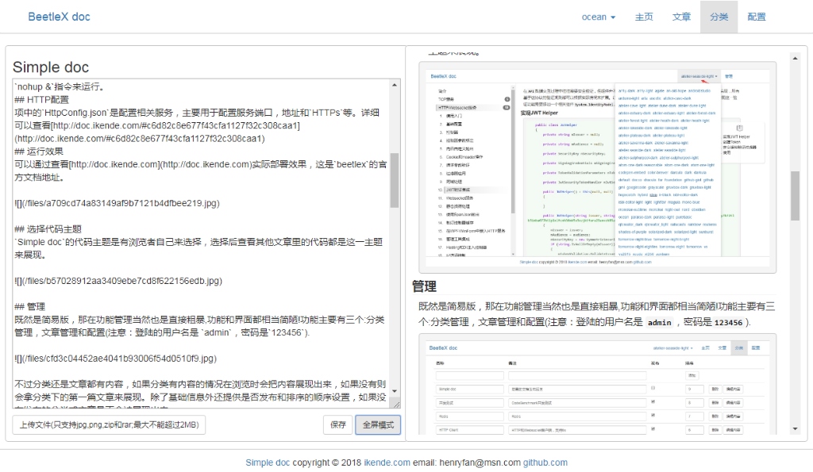
Task: Click inside the markdown editor text area
Action: click(198, 238)
